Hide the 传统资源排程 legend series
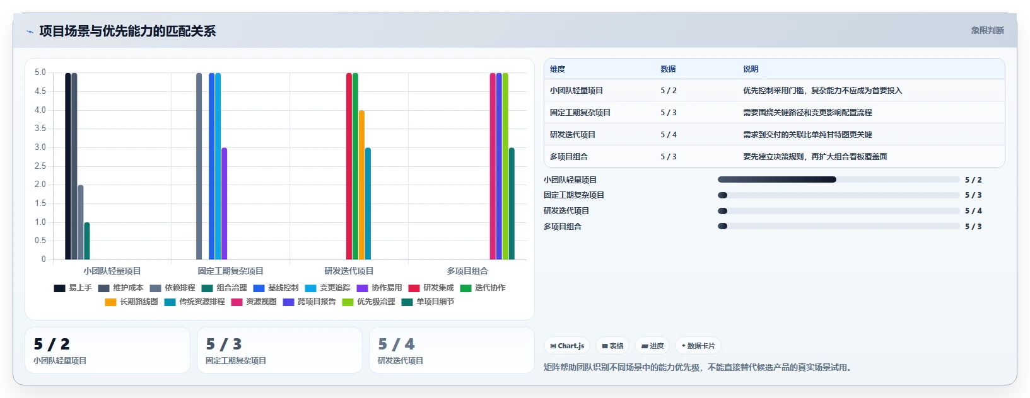The height and width of the screenshot is (398, 1030). (194, 302)
